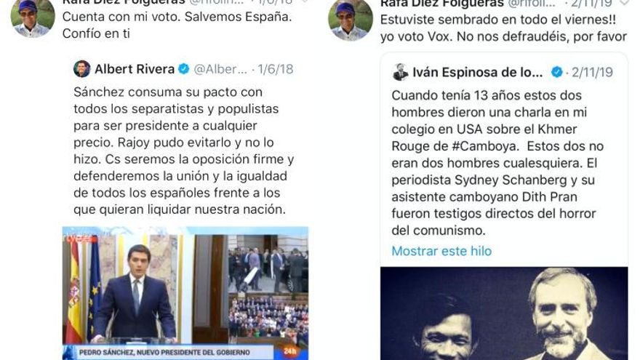Click Iván Espinosa's small avatar
The width and height of the screenshot is (640, 360).
click(x=400, y=72)
